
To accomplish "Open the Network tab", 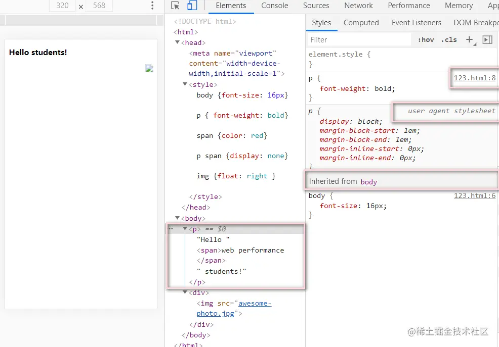I will point(358,6).
